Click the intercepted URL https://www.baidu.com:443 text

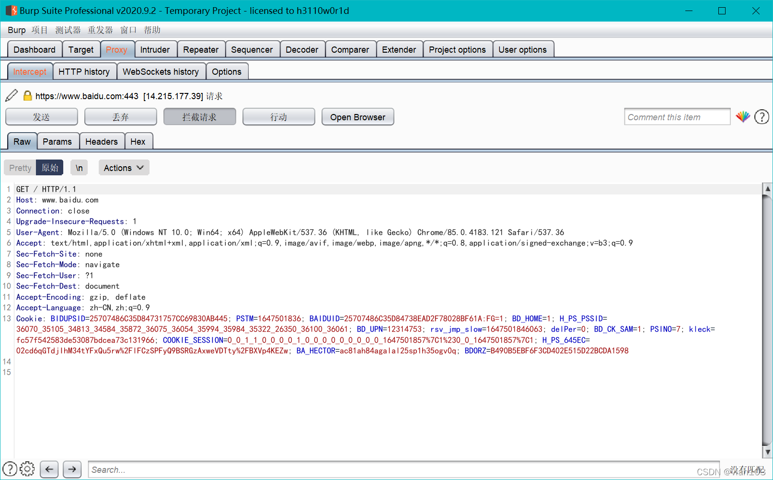(x=87, y=96)
